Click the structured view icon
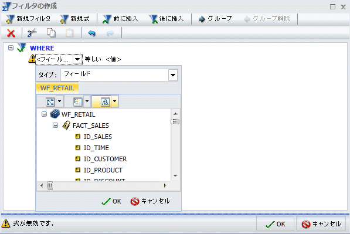This screenshot has width=350, height=234. click(x=105, y=102)
